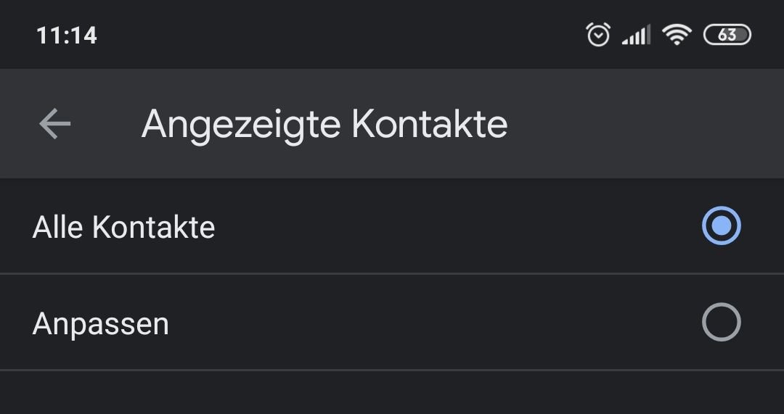Screen dimensions: 784x414
Task: Click the blue filled dot of the selected option
Action: pyautogui.click(x=721, y=225)
